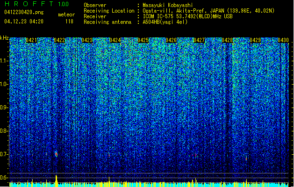
Task: Click time marker 0421
Action: click(31, 40)
